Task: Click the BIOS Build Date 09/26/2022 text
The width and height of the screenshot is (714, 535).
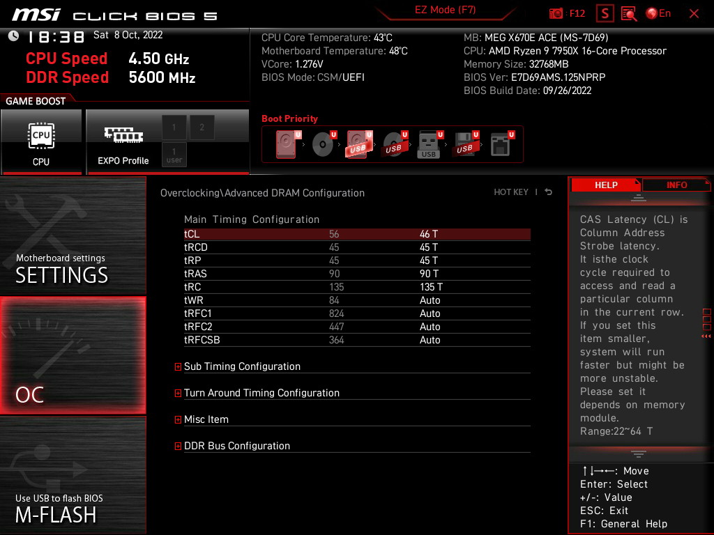Action: (x=527, y=91)
